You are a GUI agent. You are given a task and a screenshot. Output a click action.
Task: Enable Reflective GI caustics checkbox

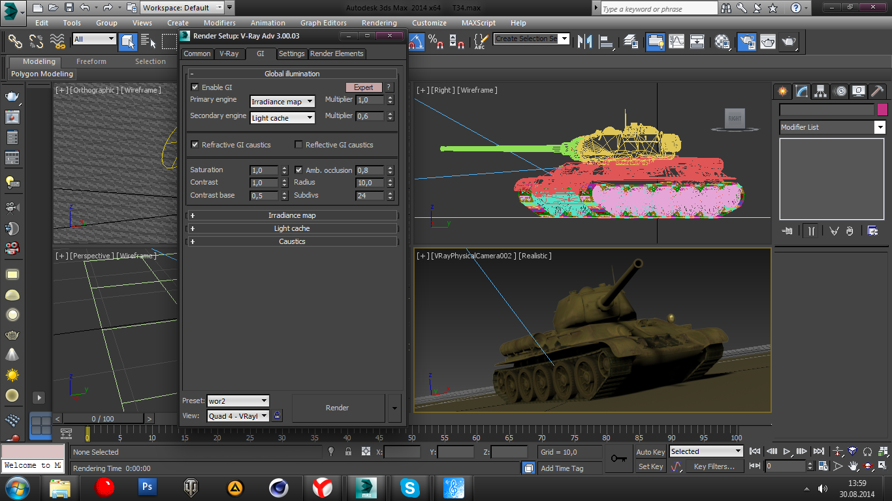coord(298,145)
